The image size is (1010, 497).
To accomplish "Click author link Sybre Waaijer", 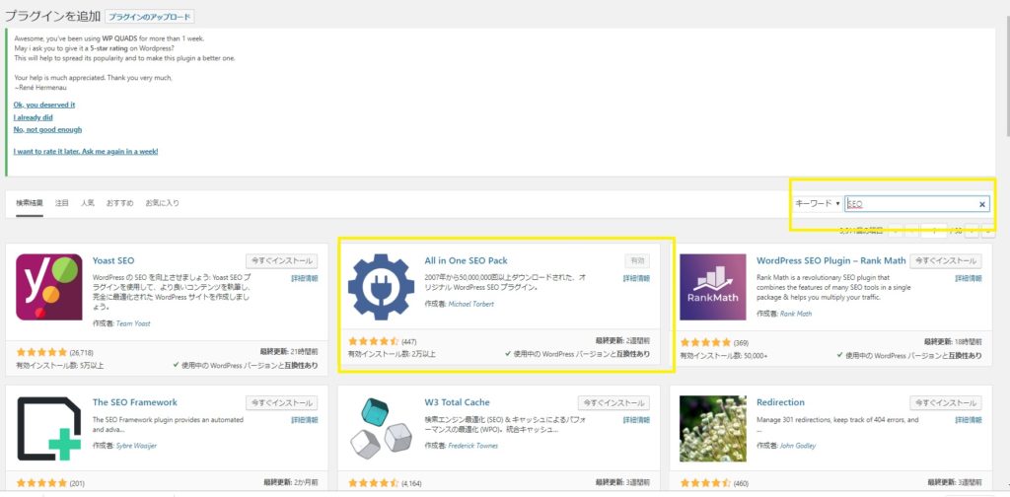I will click(136, 446).
